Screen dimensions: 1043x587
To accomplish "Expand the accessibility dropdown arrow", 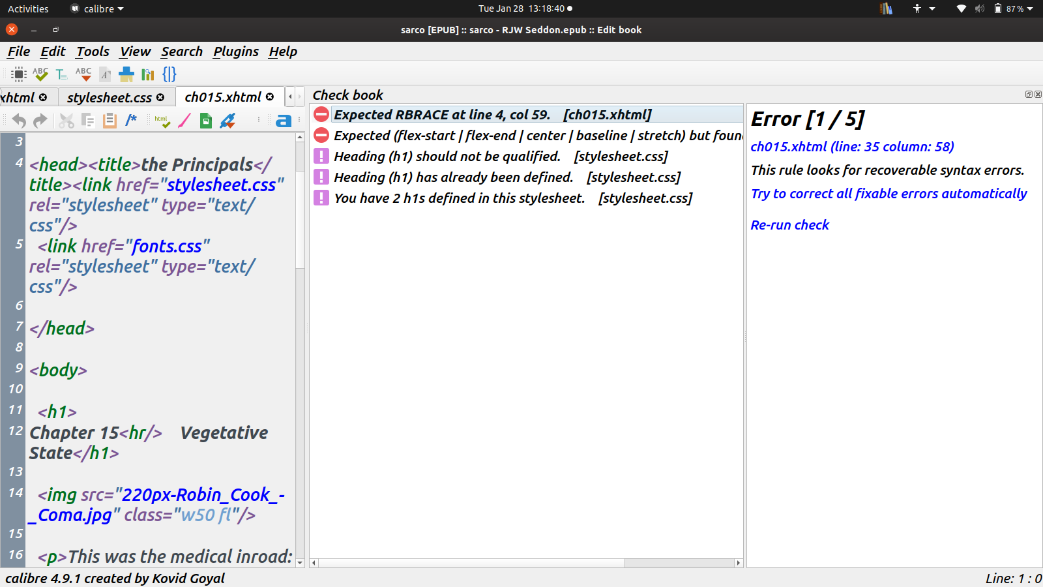I will [x=932, y=9].
